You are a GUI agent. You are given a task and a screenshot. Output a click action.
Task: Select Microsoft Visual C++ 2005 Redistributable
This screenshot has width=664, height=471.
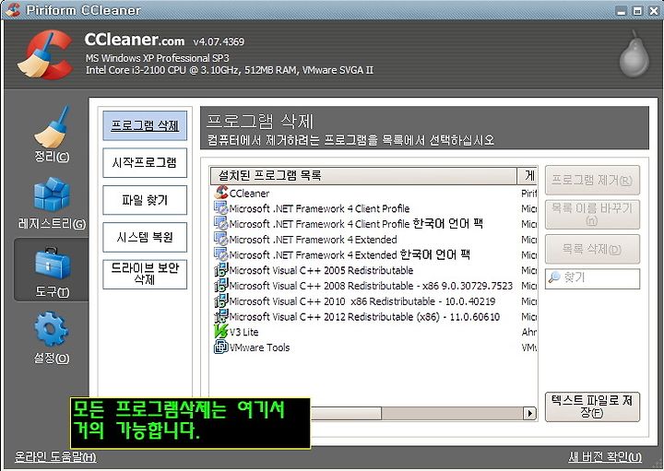point(321,270)
